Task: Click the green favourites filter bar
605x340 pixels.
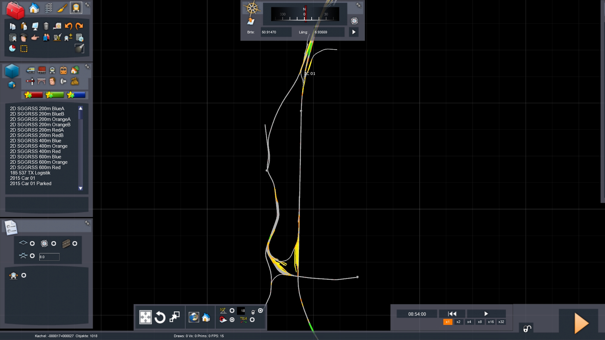Action: 55,95
